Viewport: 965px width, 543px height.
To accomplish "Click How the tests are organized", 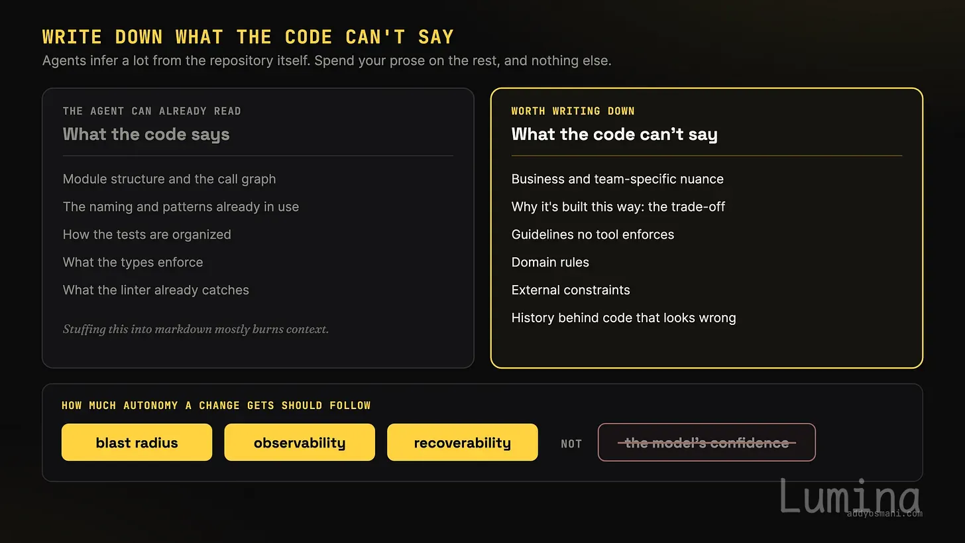I will 147,235.
